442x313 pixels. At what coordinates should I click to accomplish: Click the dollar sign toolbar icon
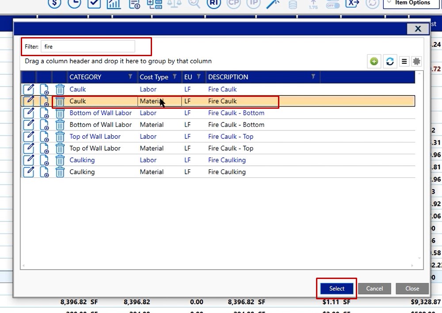click(x=54, y=4)
